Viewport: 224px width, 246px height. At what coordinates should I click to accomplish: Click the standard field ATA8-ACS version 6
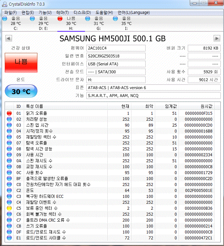[x=153, y=88]
